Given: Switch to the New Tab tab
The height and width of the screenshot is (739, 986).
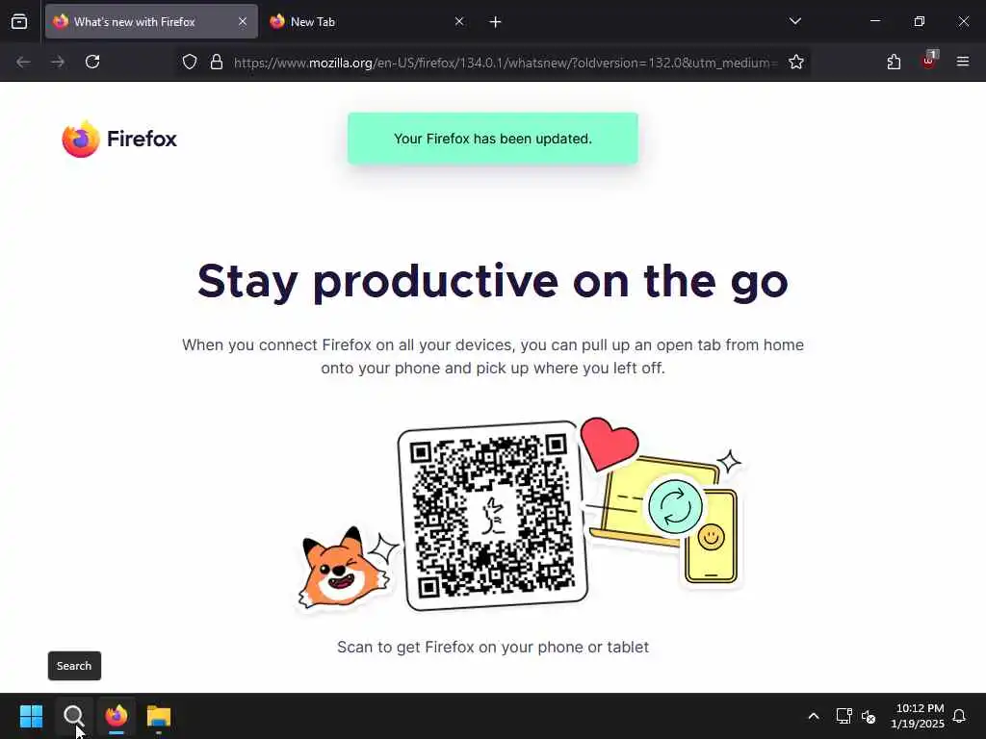Looking at the screenshot, I should click(367, 21).
